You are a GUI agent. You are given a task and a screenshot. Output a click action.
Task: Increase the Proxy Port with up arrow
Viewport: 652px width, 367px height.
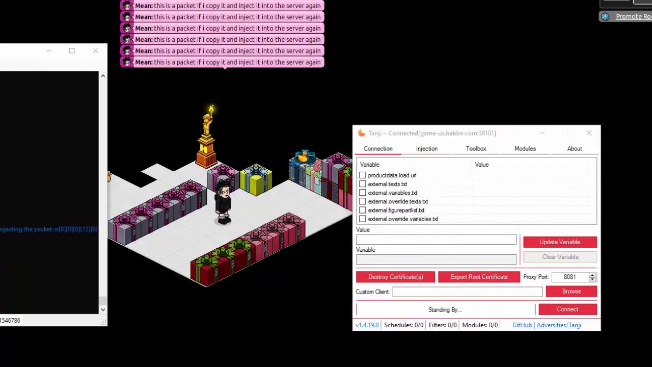click(592, 275)
